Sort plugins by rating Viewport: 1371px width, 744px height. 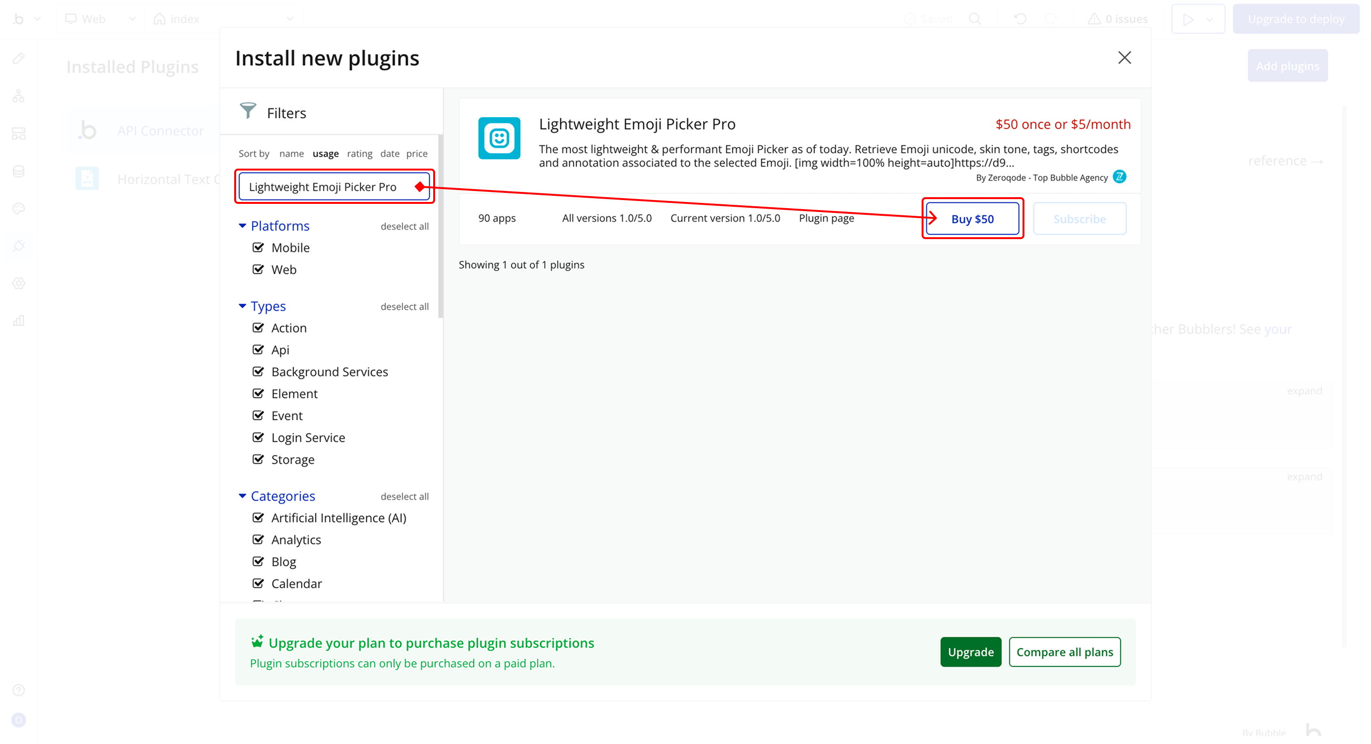[359, 153]
